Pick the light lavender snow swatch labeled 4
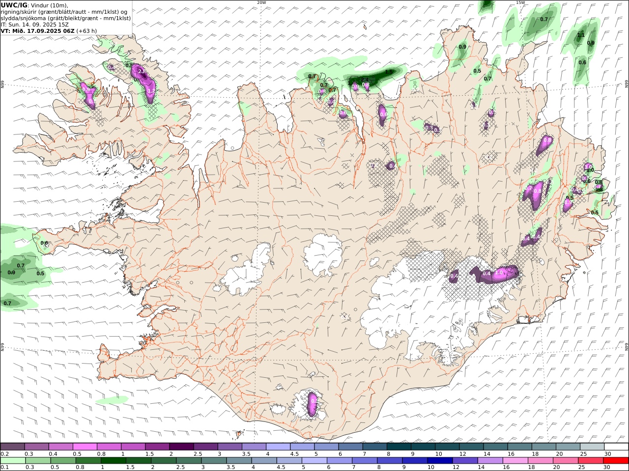Viewport: 629px width, 471px height. tap(278, 447)
